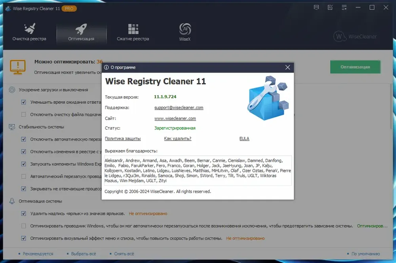Image resolution: width=396 pixels, height=263 pixels.
Task: Click the Снять всё link
Action: pyautogui.click(x=124, y=253)
